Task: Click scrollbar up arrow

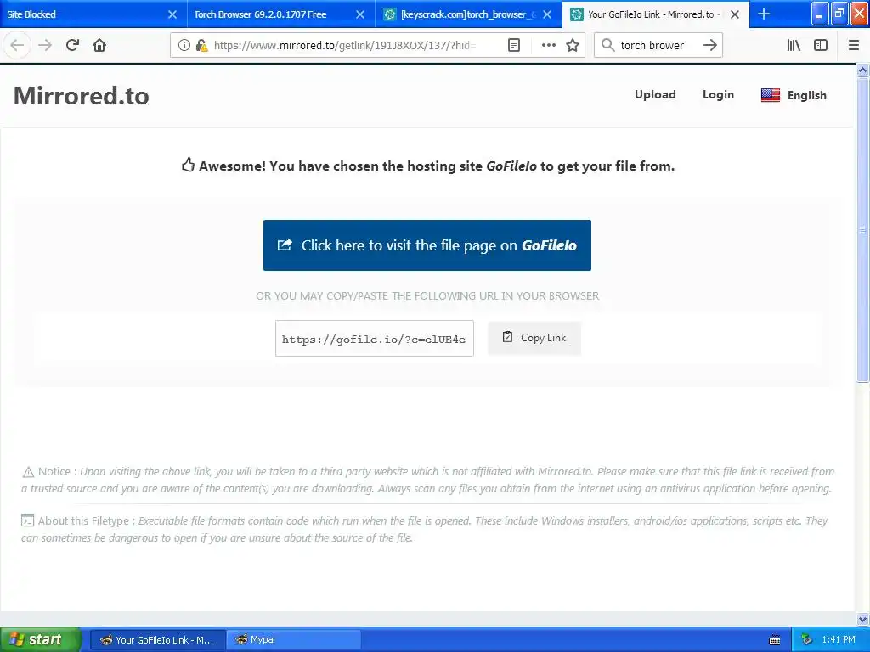Action: click(863, 70)
